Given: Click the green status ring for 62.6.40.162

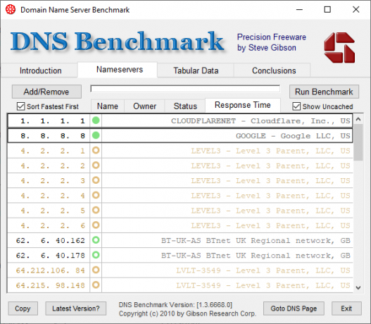Looking at the screenshot, I should (96, 240).
